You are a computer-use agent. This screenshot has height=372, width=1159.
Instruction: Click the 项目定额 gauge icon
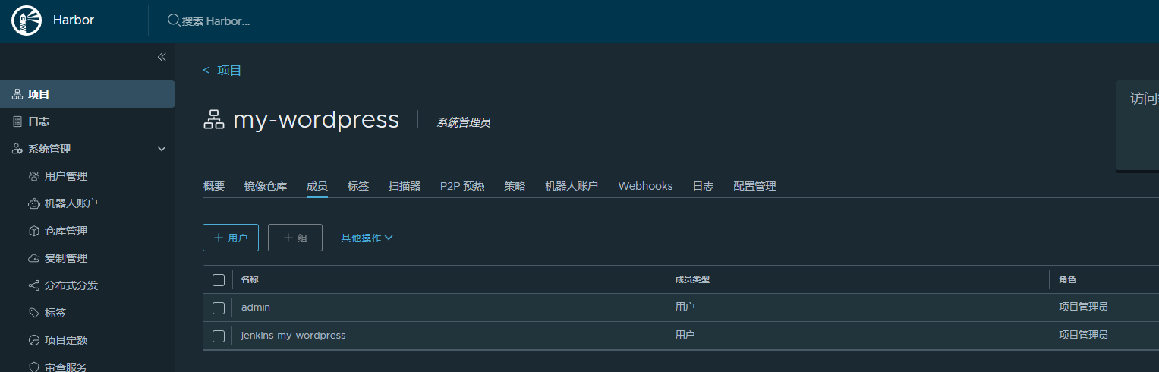pyautogui.click(x=33, y=340)
